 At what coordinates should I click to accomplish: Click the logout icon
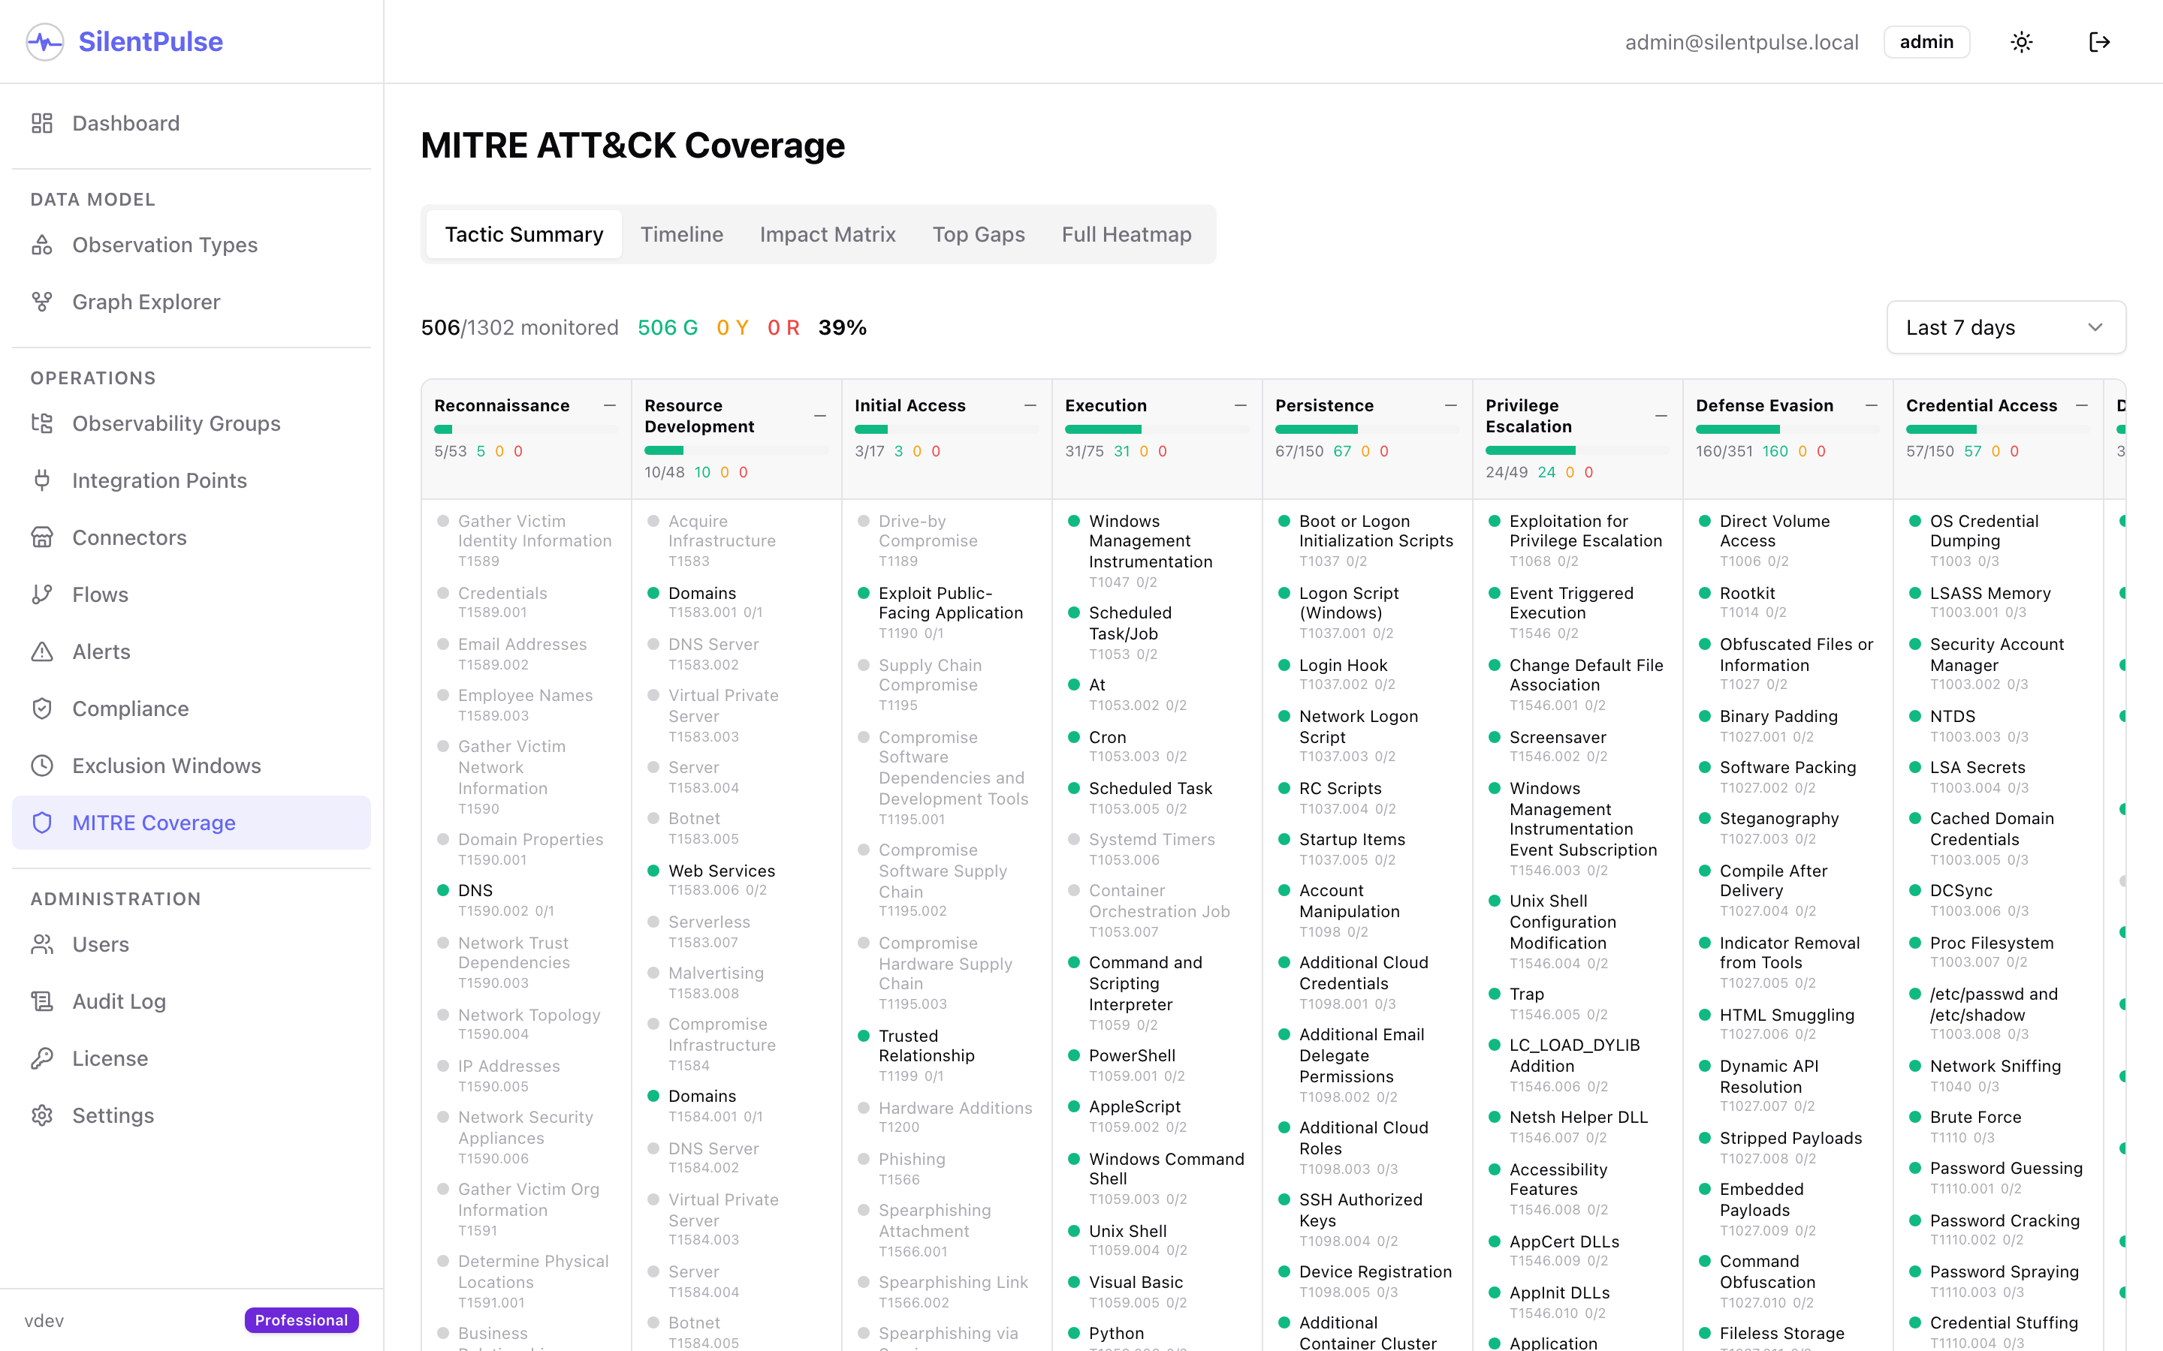pos(2100,42)
